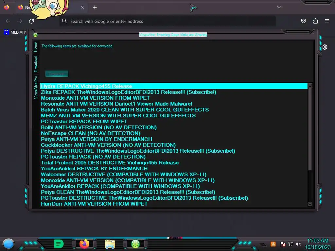The height and width of the screenshot is (251, 335).
Task: Switch to the Download side tab
Action: [x=36, y=64]
